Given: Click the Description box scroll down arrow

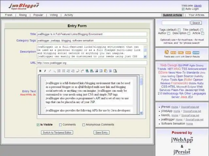Looking at the screenshot, I should coord(145,57).
